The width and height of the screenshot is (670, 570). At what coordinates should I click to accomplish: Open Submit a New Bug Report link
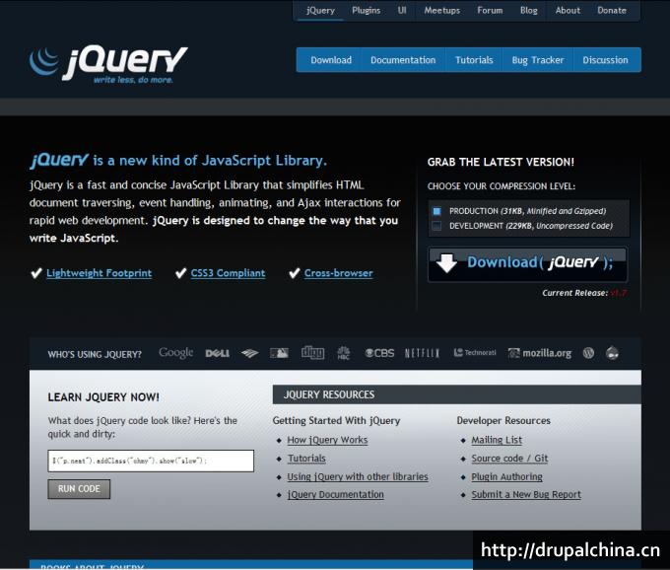click(x=526, y=495)
